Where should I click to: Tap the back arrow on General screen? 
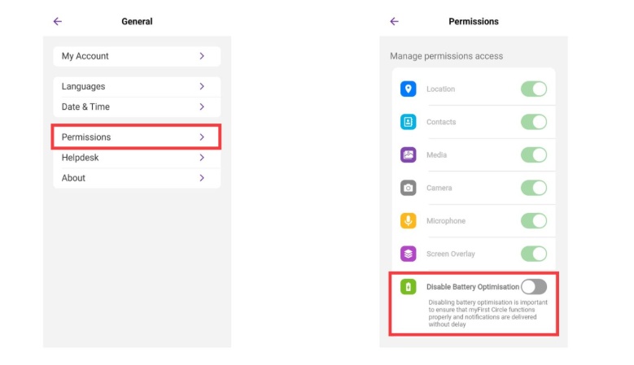[57, 21]
